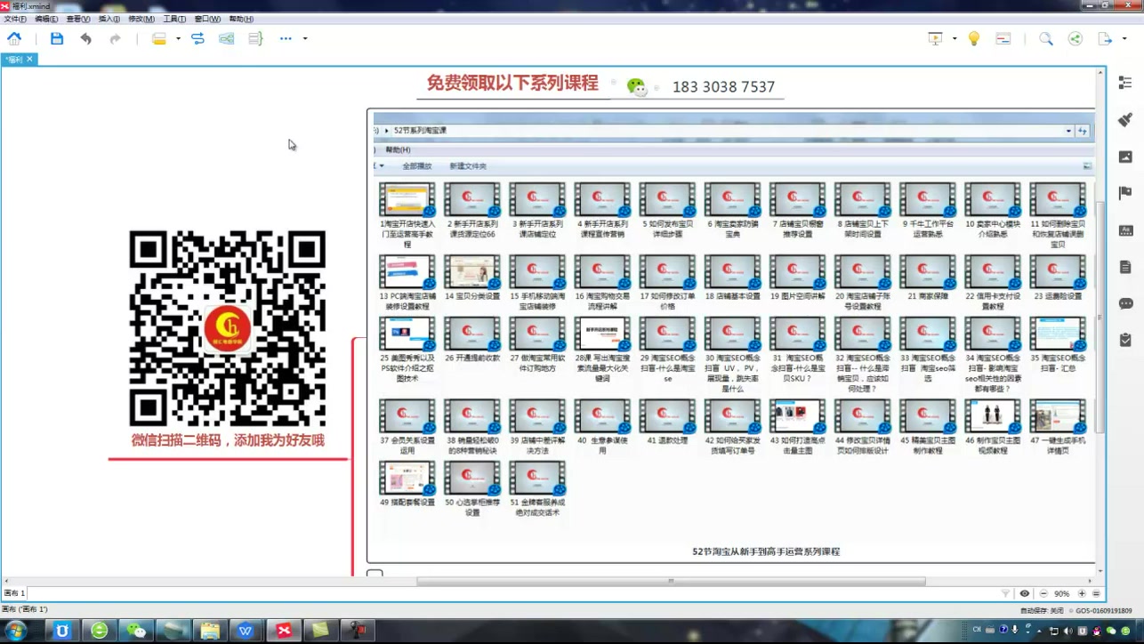Zoom in with the plus button
1144x644 pixels.
pyautogui.click(x=1083, y=593)
